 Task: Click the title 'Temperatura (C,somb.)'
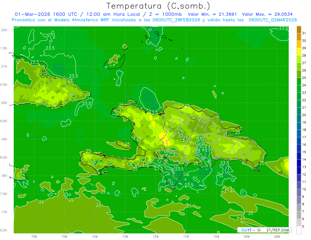(158, 6)
